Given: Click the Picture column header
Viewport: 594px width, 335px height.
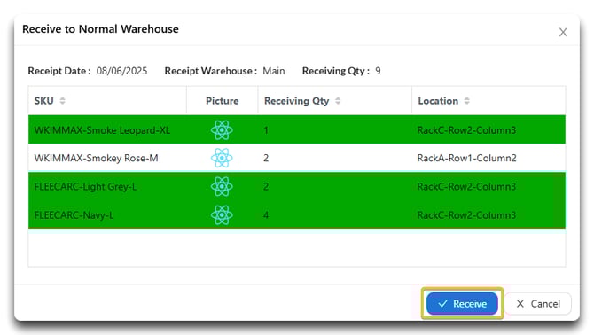Looking at the screenshot, I should tap(222, 101).
